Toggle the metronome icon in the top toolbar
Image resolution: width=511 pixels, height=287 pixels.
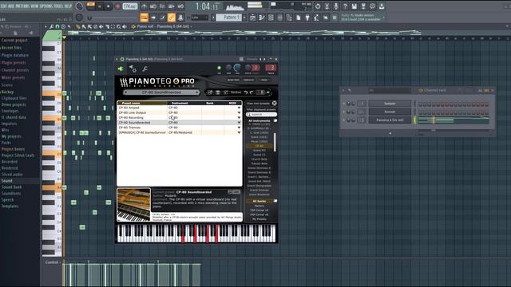(x=144, y=6)
